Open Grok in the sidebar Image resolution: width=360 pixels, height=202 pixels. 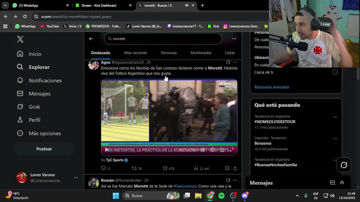coord(28,107)
